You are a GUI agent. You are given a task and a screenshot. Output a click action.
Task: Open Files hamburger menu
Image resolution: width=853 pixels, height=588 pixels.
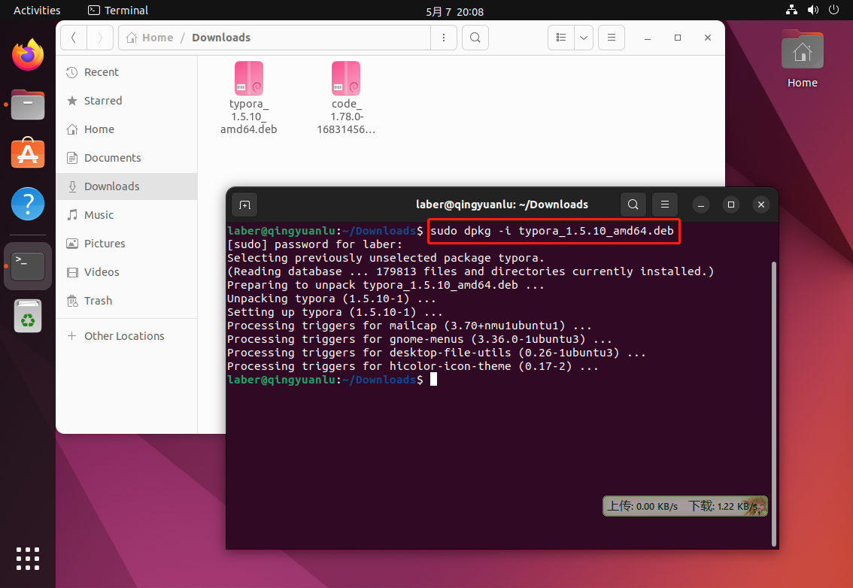(x=612, y=38)
